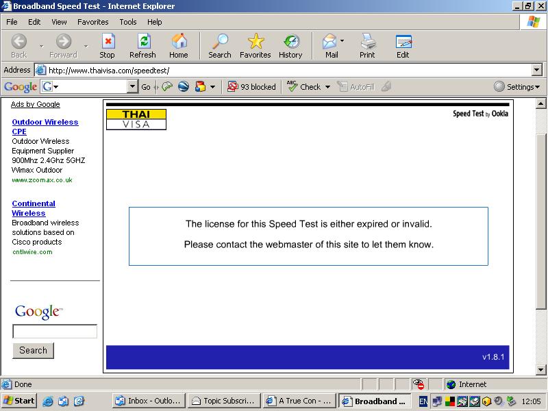Open the History panel
548x411 pixels.
click(x=290, y=46)
